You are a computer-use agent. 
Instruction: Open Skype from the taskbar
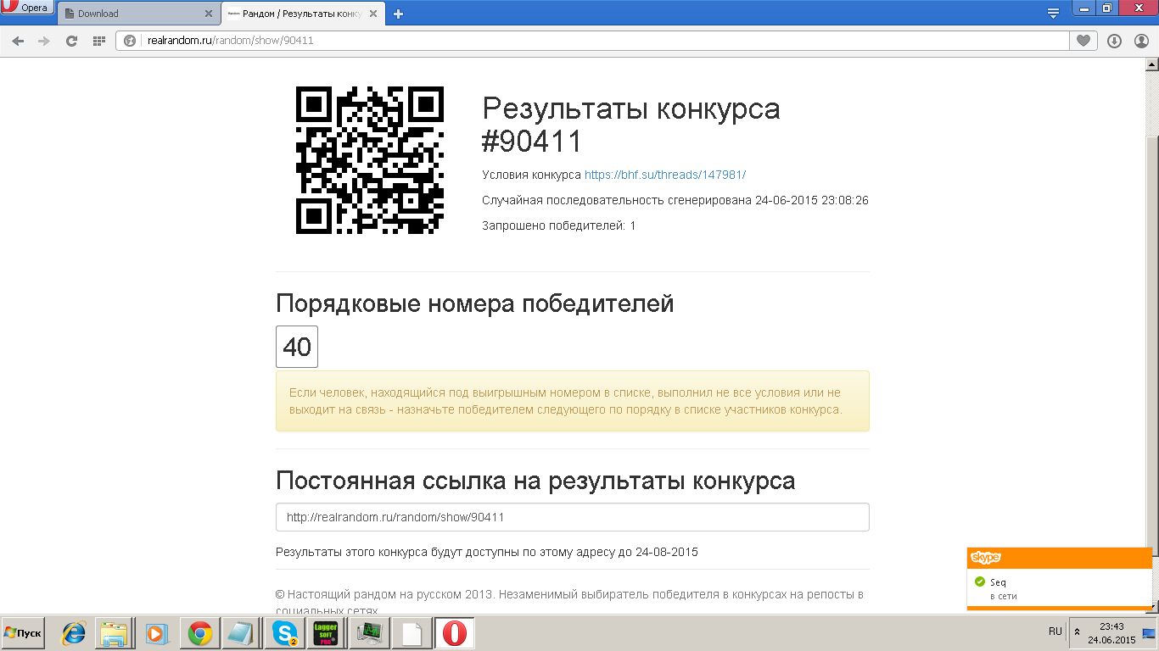coord(285,633)
